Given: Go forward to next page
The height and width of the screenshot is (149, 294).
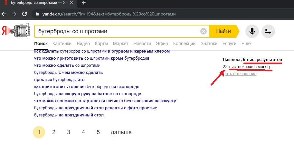Looking at the screenshot, I should coord(14,14).
